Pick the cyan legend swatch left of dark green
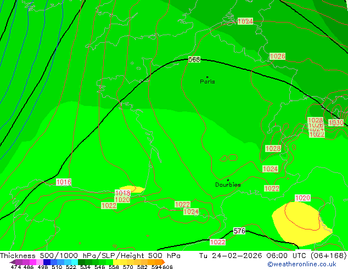 (75, 262)
